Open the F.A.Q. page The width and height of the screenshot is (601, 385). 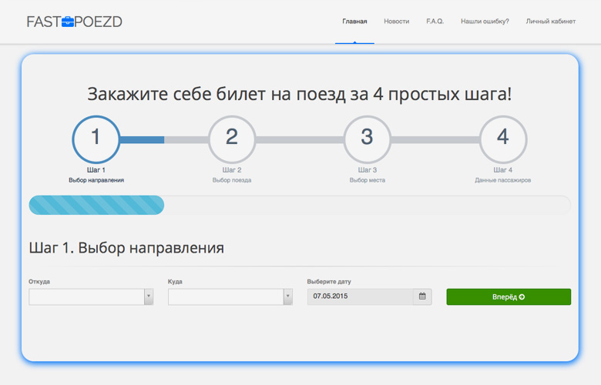(435, 22)
